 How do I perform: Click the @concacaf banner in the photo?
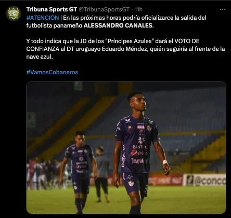(204, 180)
